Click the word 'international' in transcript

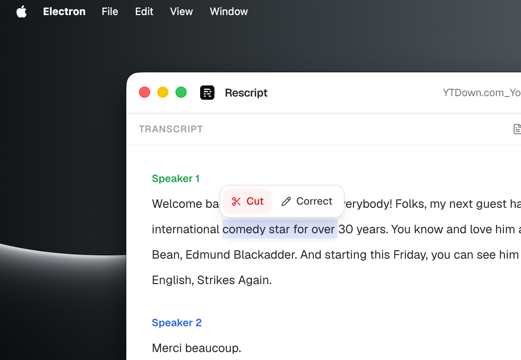coord(185,229)
